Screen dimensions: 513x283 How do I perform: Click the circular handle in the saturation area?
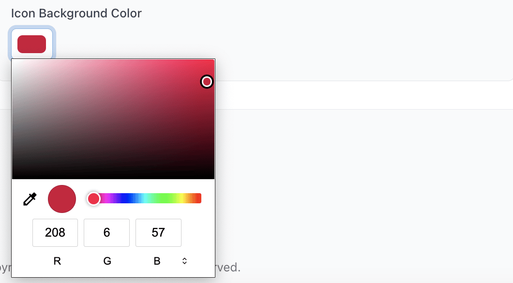coord(207,82)
